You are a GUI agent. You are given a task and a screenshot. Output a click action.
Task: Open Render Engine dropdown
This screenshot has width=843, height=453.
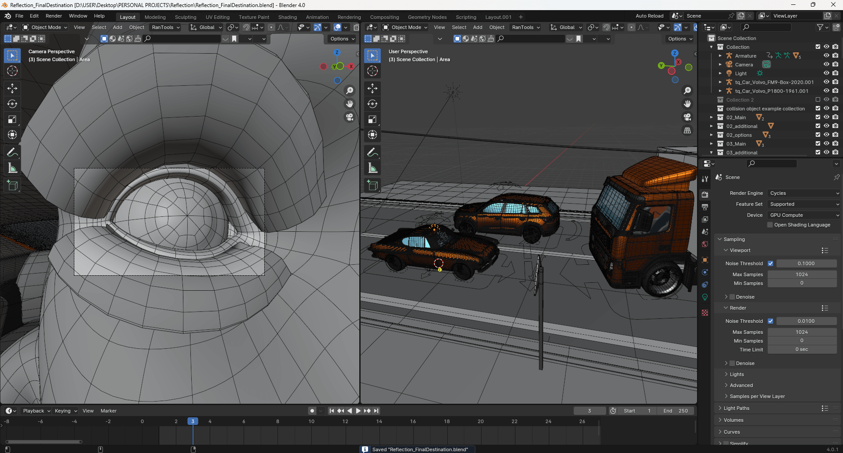(x=804, y=193)
